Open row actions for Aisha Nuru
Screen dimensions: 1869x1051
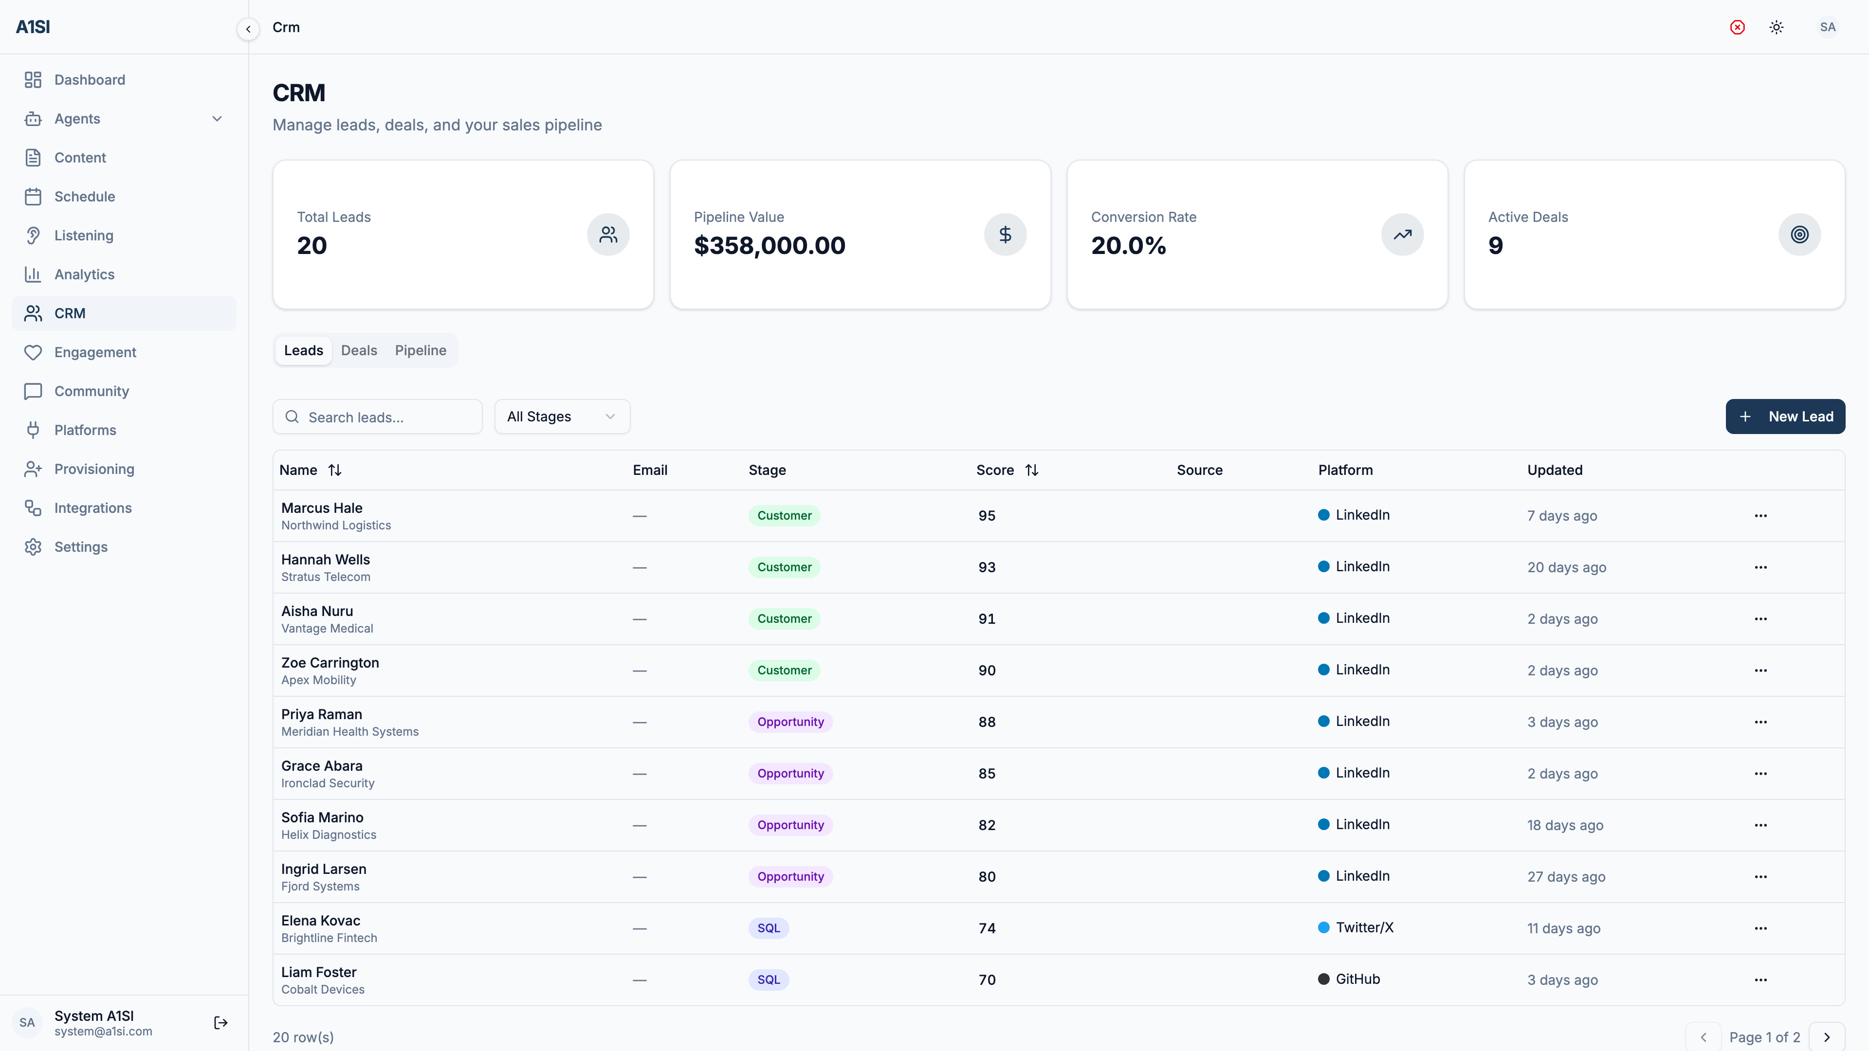[1761, 619]
